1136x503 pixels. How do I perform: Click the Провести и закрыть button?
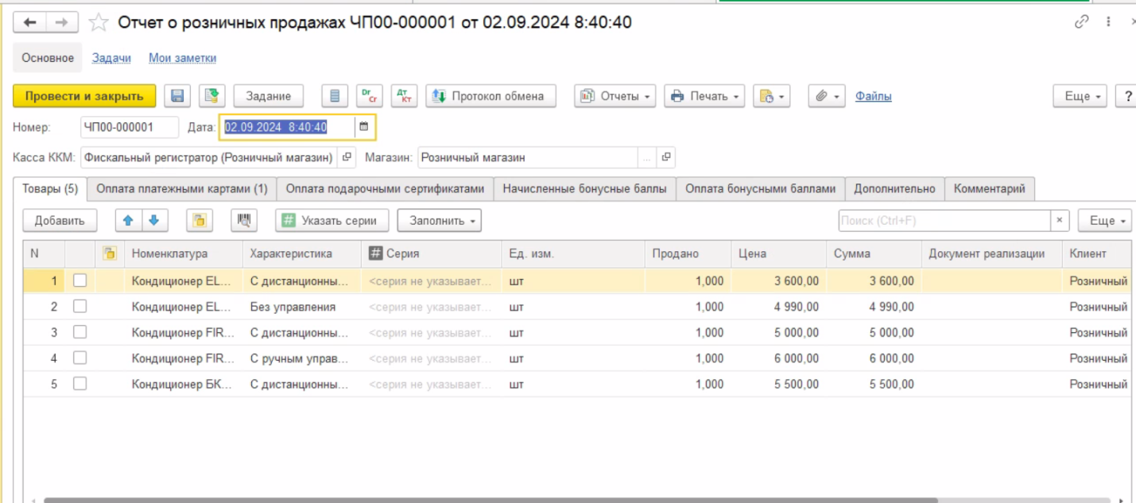coord(84,96)
